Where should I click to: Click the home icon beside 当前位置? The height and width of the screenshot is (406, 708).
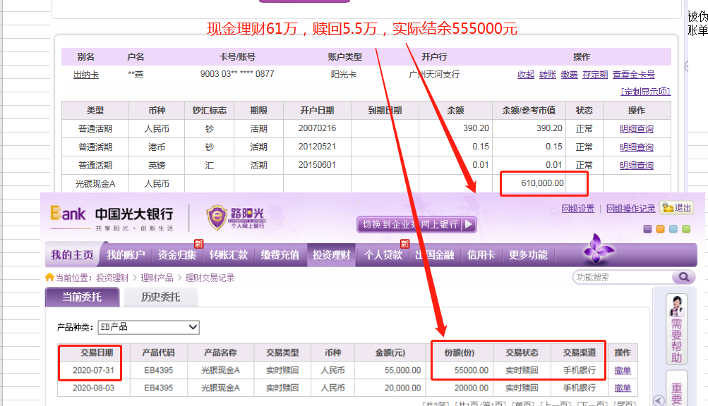point(49,277)
